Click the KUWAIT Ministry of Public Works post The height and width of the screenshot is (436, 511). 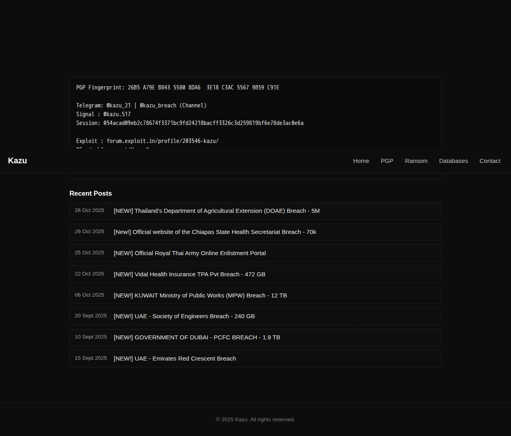(x=200, y=295)
